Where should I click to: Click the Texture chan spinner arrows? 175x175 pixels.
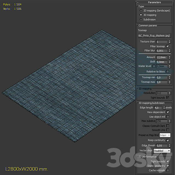pyautogui.click(x=170, y=42)
